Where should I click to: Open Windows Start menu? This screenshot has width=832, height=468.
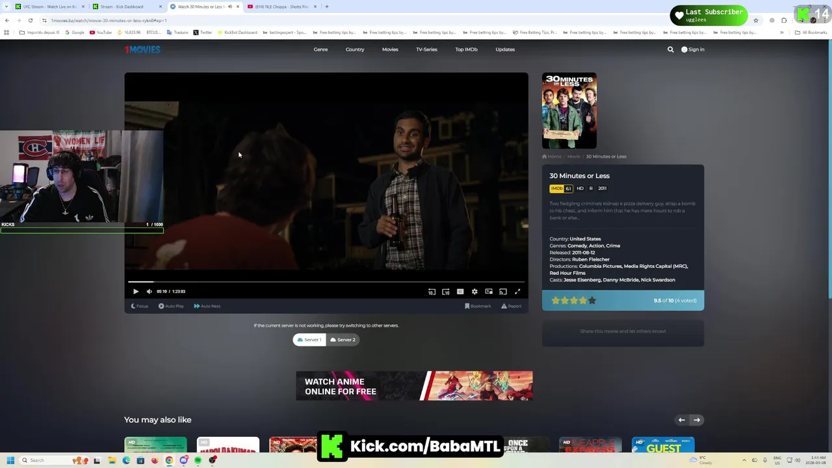pyautogui.click(x=10, y=460)
